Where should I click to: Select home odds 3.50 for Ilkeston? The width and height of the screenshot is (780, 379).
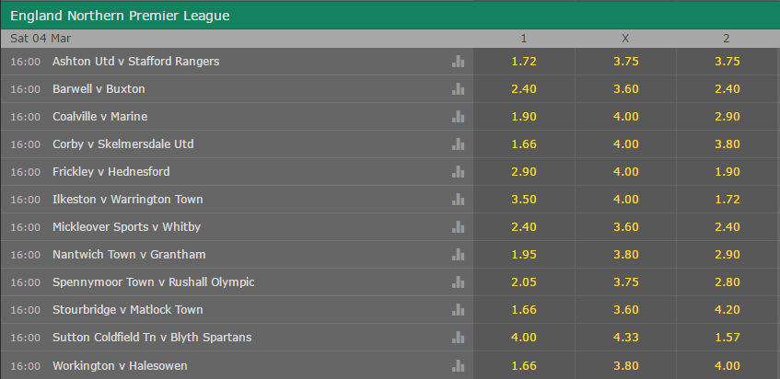click(x=524, y=200)
